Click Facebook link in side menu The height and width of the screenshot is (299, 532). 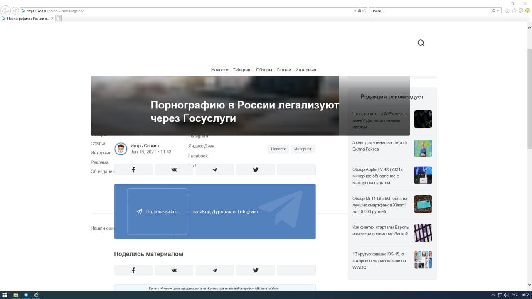pyautogui.click(x=198, y=156)
